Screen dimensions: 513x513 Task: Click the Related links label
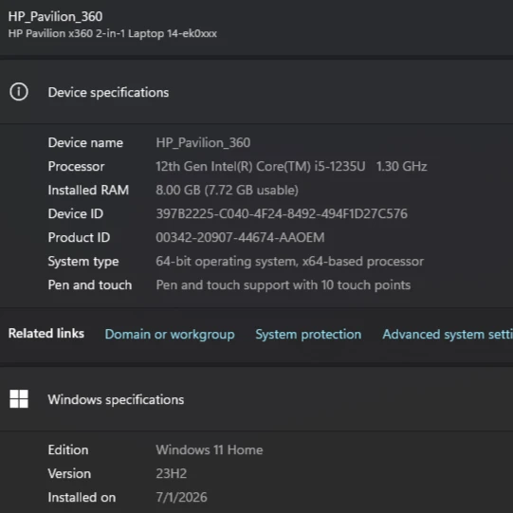46,334
